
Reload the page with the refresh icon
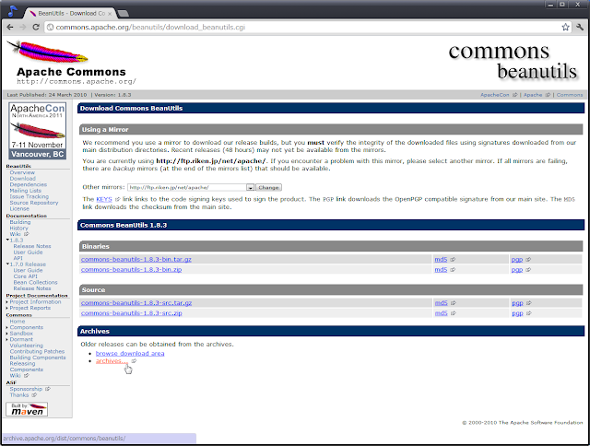click(x=36, y=27)
